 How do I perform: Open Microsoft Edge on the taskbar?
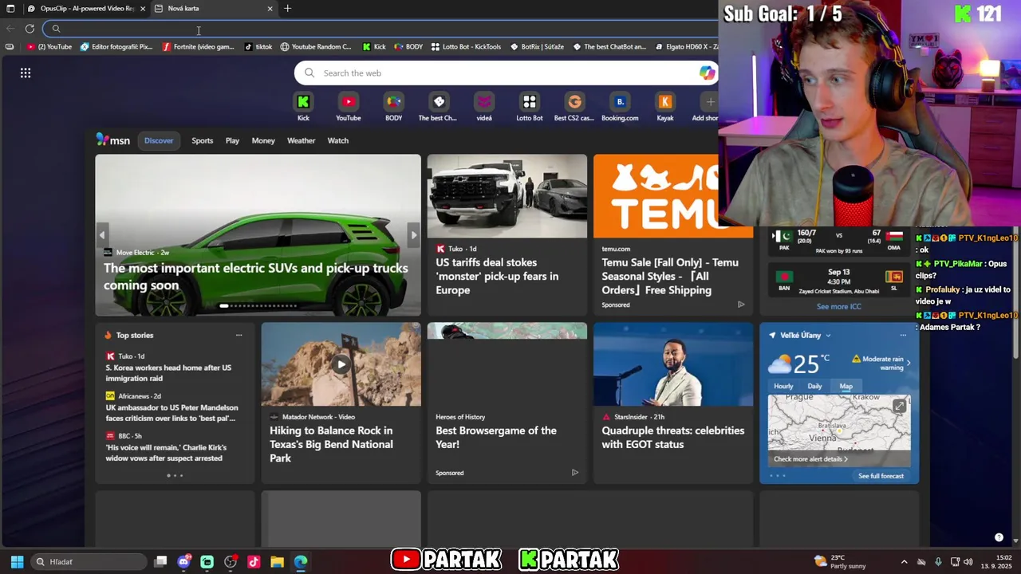point(300,562)
